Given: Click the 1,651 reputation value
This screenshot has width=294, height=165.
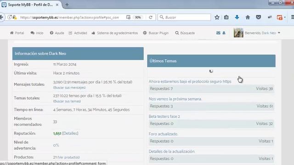Looking at the screenshot, I should click(57, 133).
